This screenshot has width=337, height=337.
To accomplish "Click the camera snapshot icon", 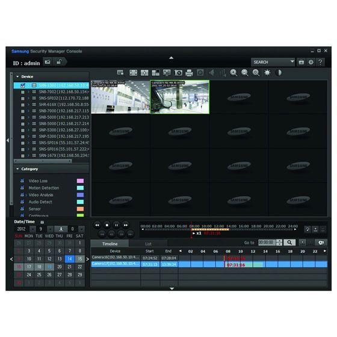I will pyautogui.click(x=178, y=73).
